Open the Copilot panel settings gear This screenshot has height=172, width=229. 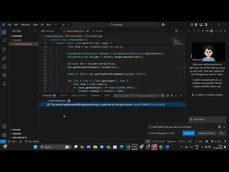pyautogui.click(x=211, y=31)
